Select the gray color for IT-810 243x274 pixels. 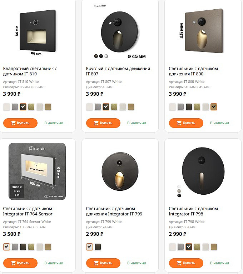click(x=15, y=107)
